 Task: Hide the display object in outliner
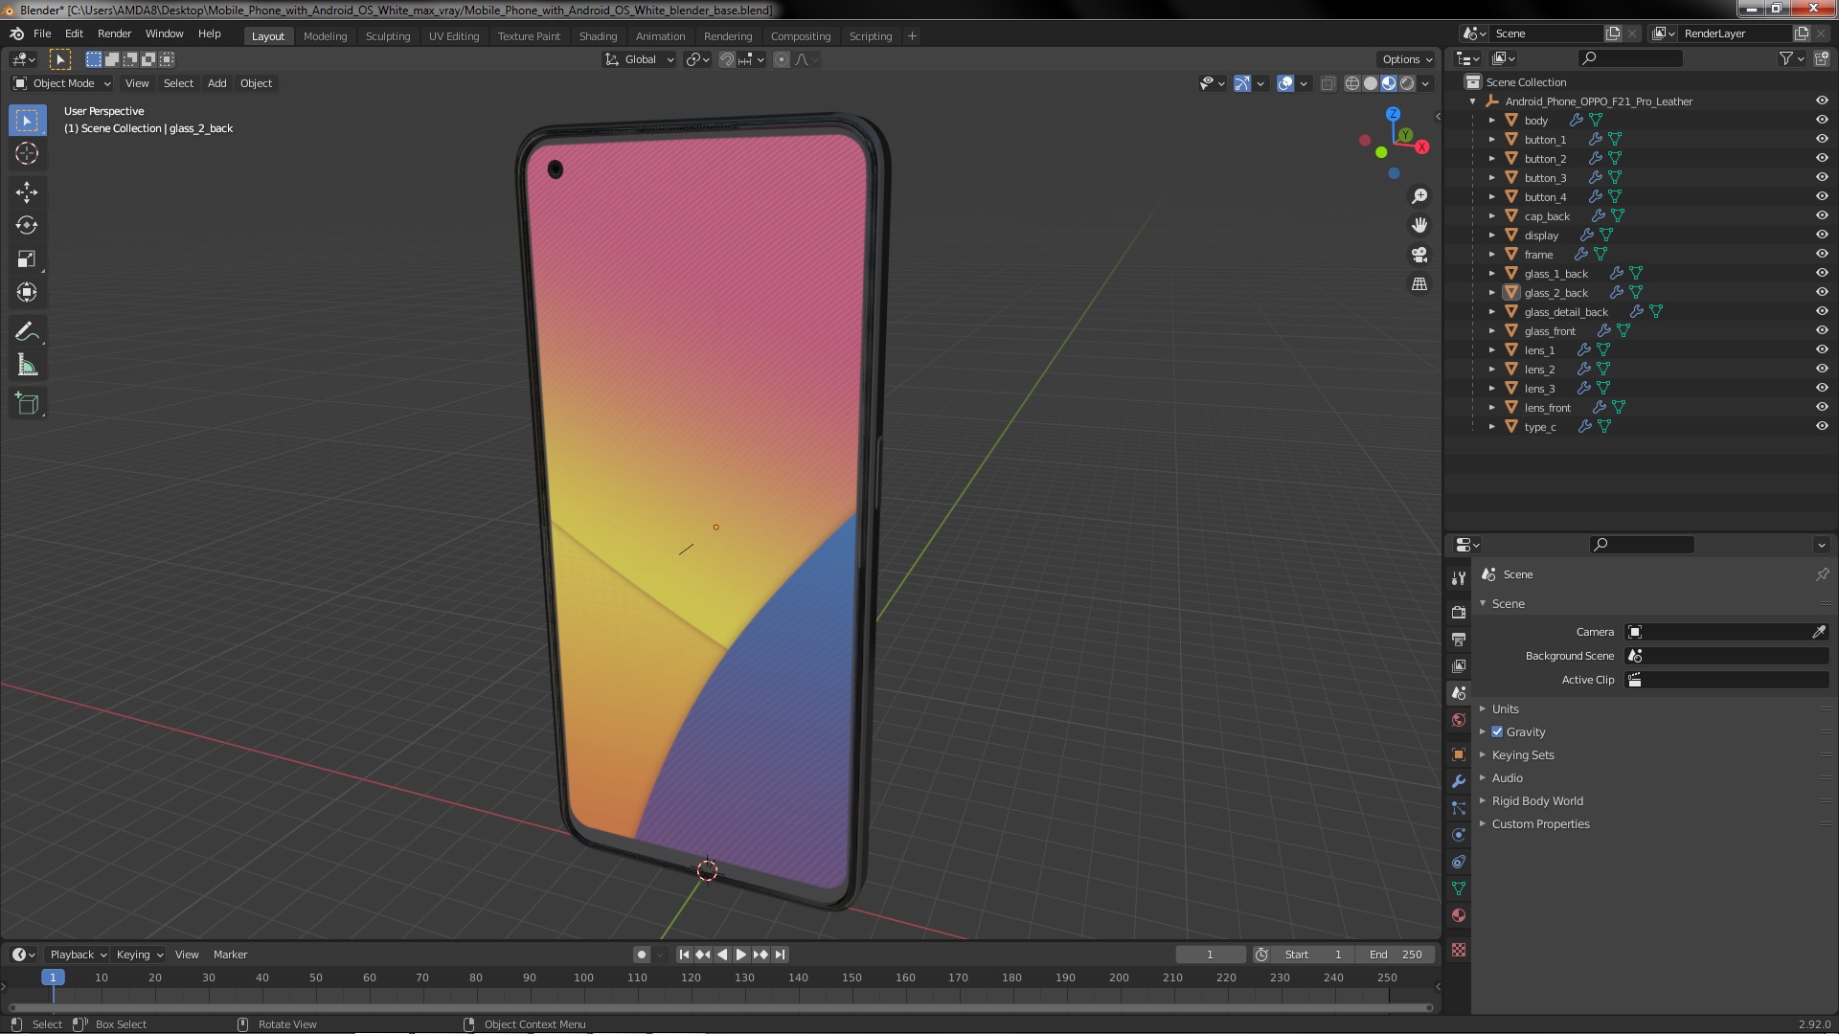tap(1822, 235)
